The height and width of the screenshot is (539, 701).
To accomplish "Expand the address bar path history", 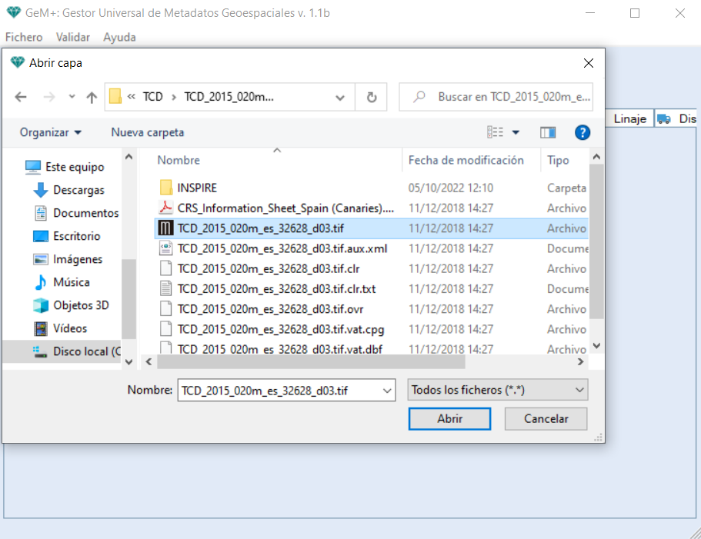I will pyautogui.click(x=340, y=98).
